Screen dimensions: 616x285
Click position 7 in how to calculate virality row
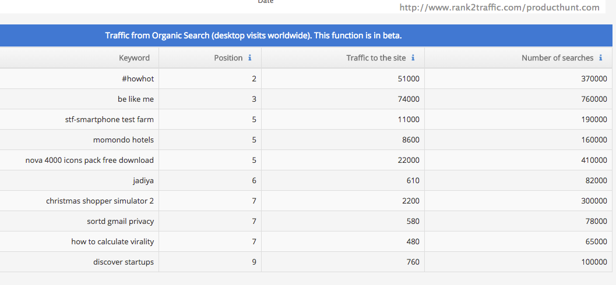(254, 242)
